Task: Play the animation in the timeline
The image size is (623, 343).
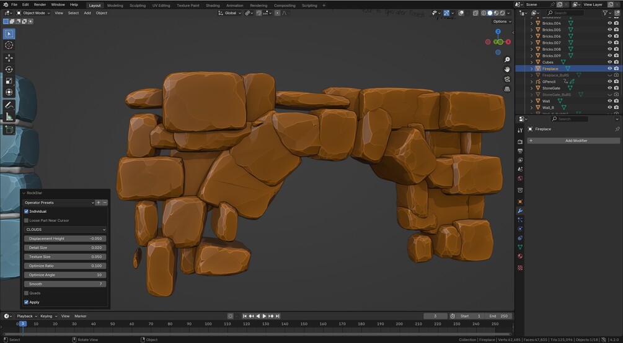Action: pos(264,316)
